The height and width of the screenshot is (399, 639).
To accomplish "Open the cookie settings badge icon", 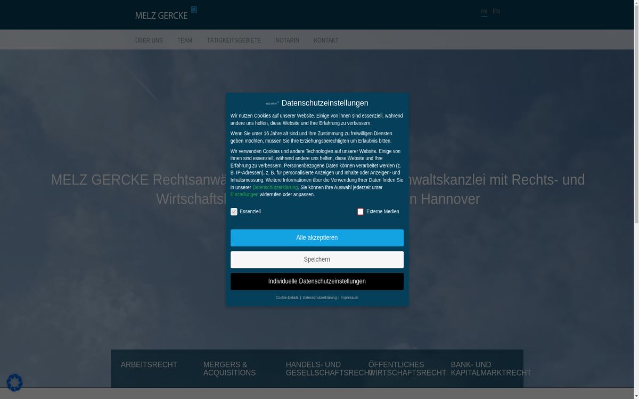I will coord(14,383).
